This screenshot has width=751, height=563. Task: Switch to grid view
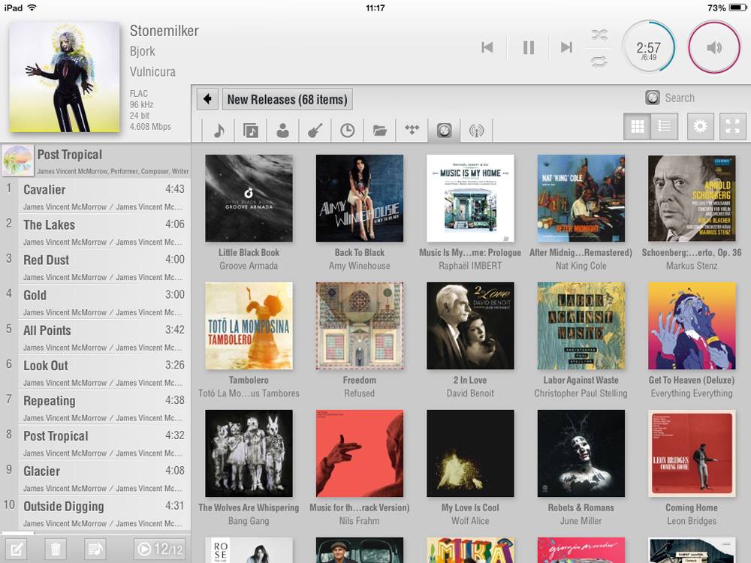(x=638, y=126)
